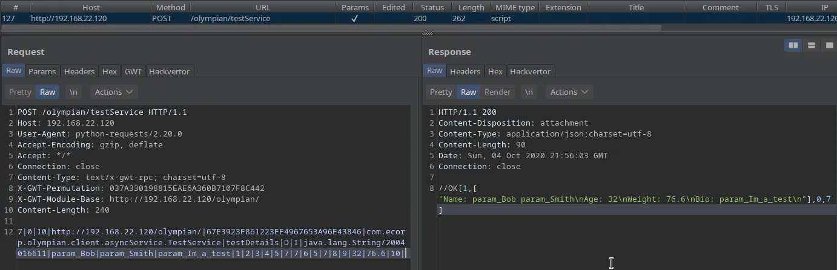Image resolution: width=837 pixels, height=270 pixels.
Task: Sort history by the Title column
Action: 636,7
